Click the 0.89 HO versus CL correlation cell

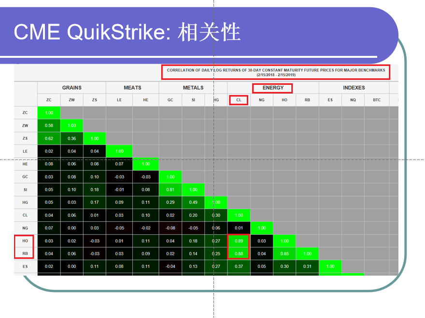[239, 240]
